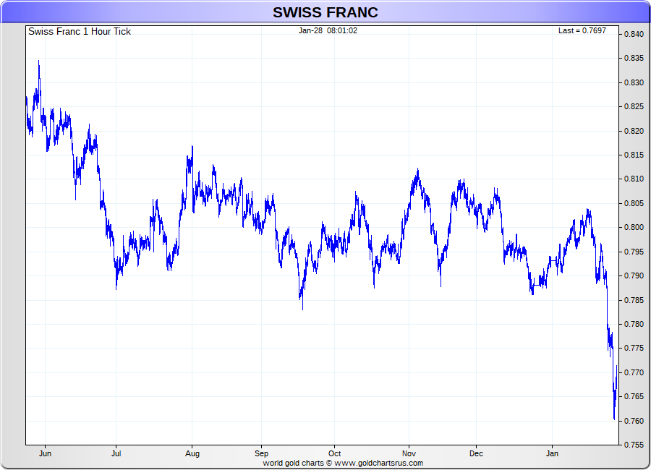Click the 0.760 price axis label
This screenshot has height=470, width=651.
click(634, 421)
